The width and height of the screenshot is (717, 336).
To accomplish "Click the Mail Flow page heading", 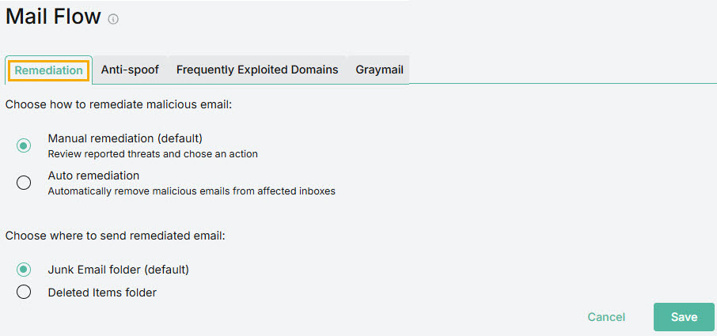I will [x=53, y=17].
